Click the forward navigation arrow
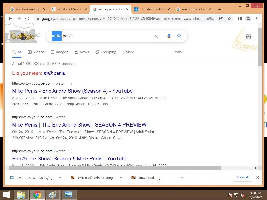 (x=19, y=18)
